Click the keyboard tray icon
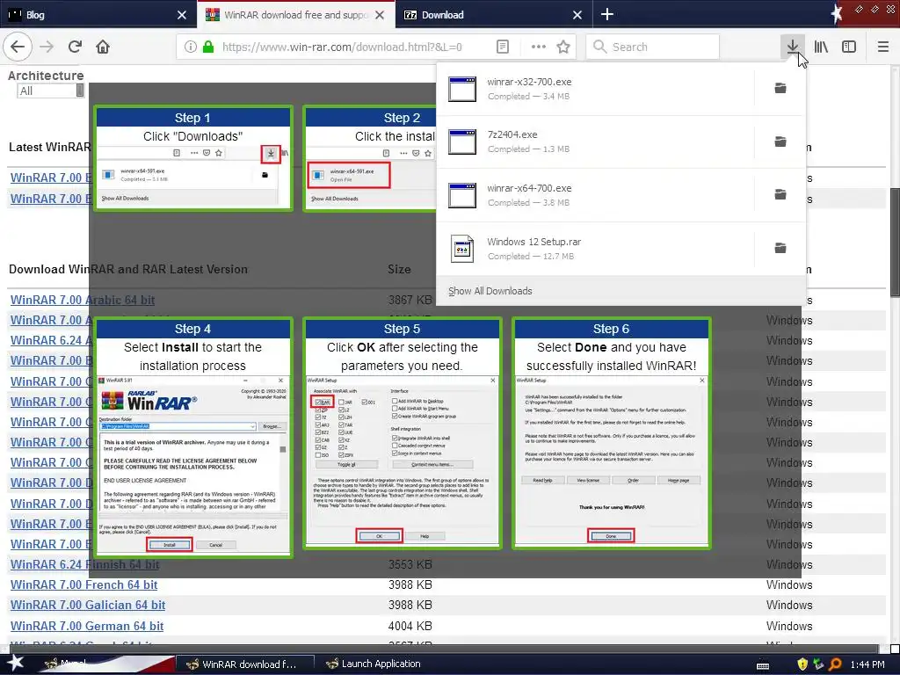Screen dimensions: 900x675 tap(763, 665)
